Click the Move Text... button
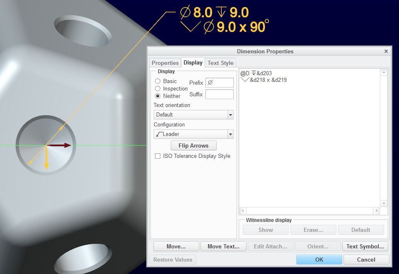The image size is (399, 274). pos(223,246)
